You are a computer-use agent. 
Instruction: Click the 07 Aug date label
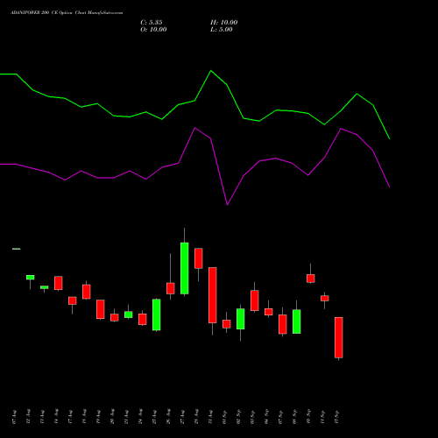14,417
